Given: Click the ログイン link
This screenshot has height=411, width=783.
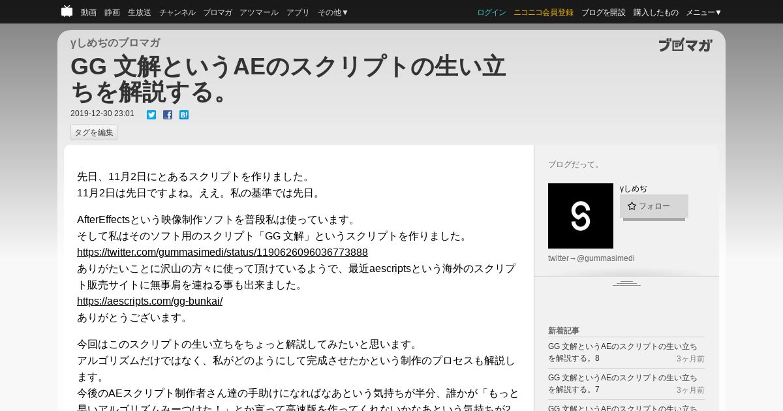Looking at the screenshot, I should coord(491,12).
